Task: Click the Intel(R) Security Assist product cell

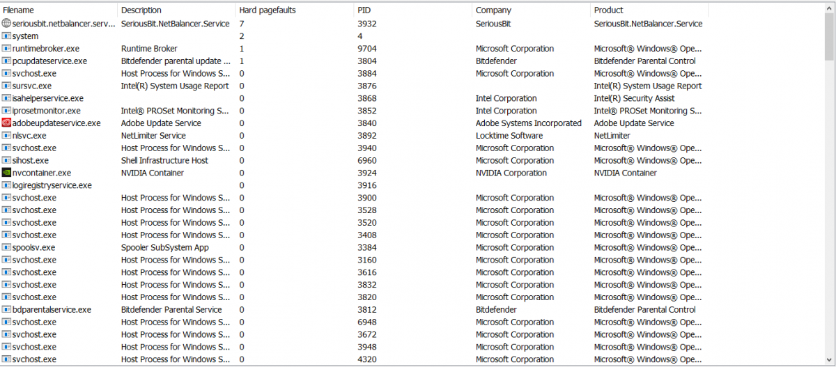Action: (634, 99)
